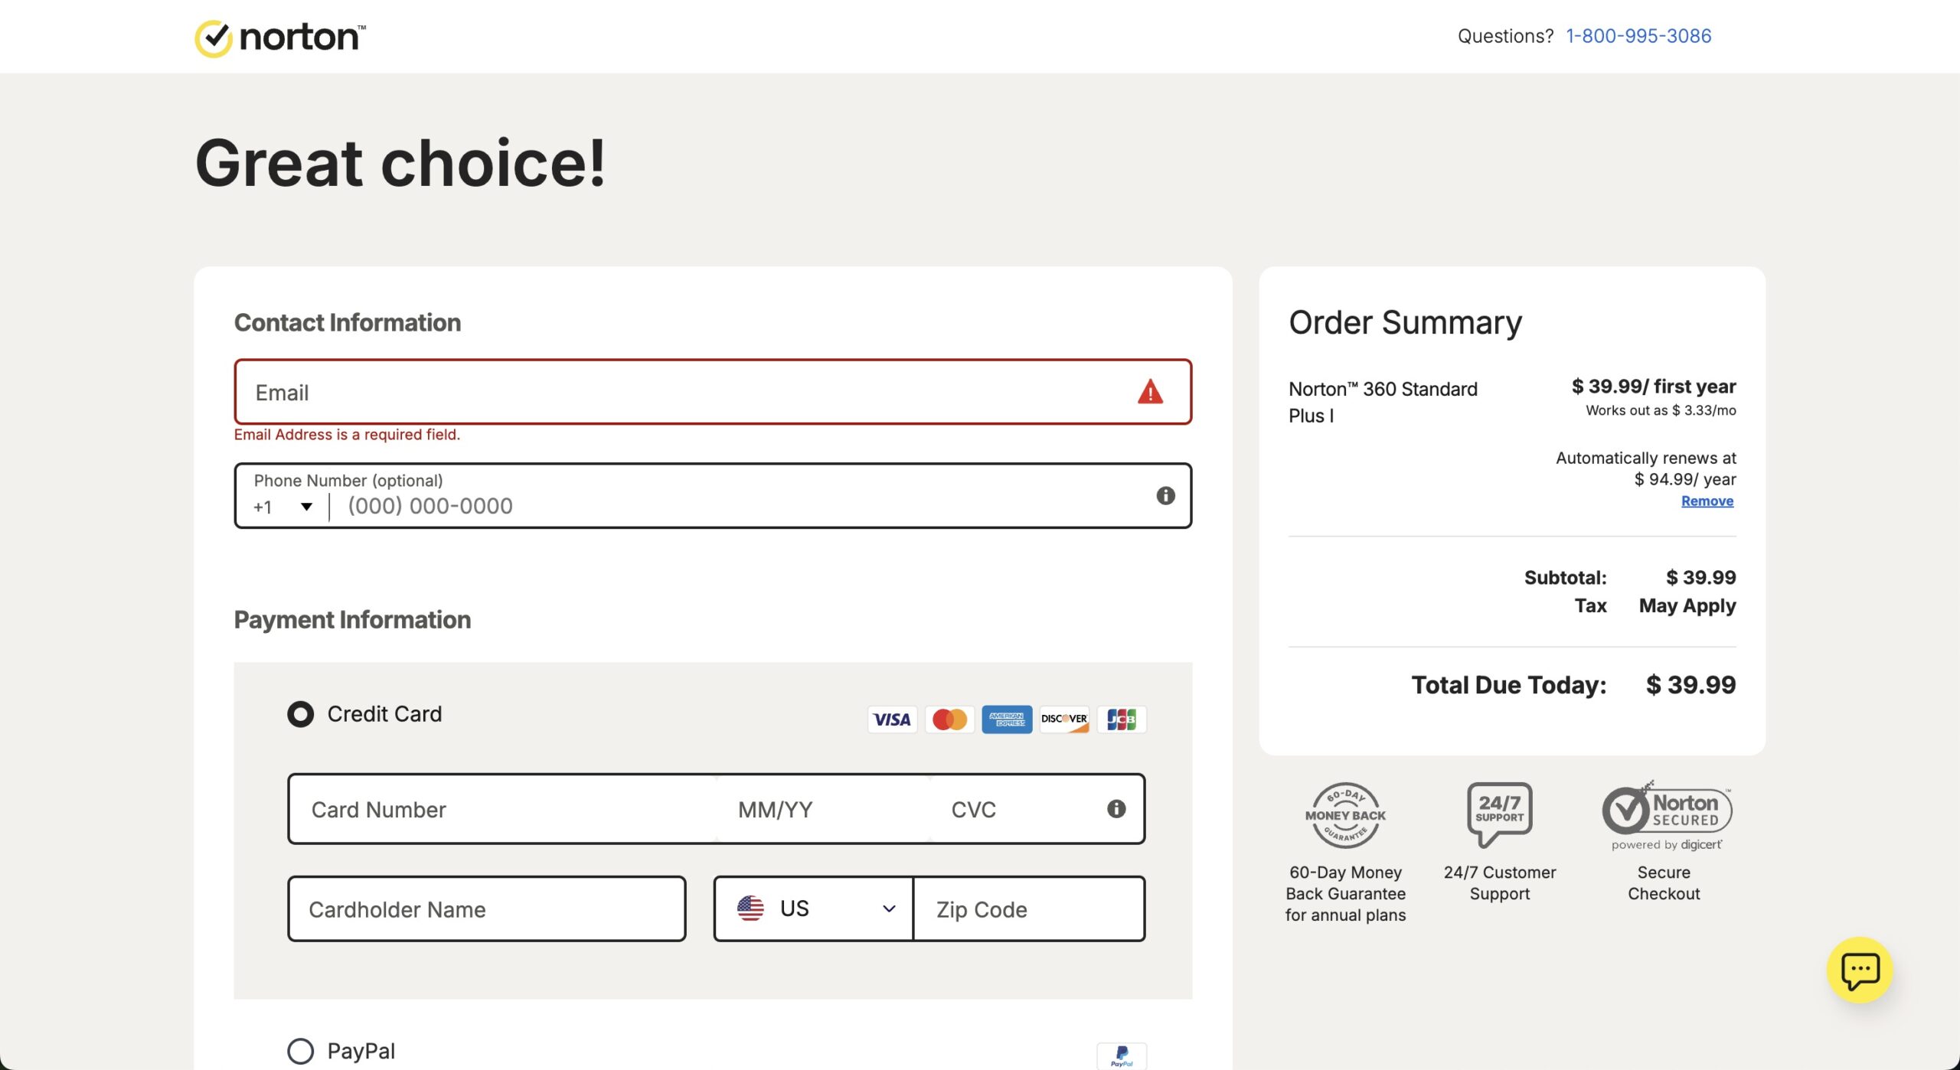1960x1070 pixels.
Task: Select the Credit Card payment option
Action: [300, 714]
